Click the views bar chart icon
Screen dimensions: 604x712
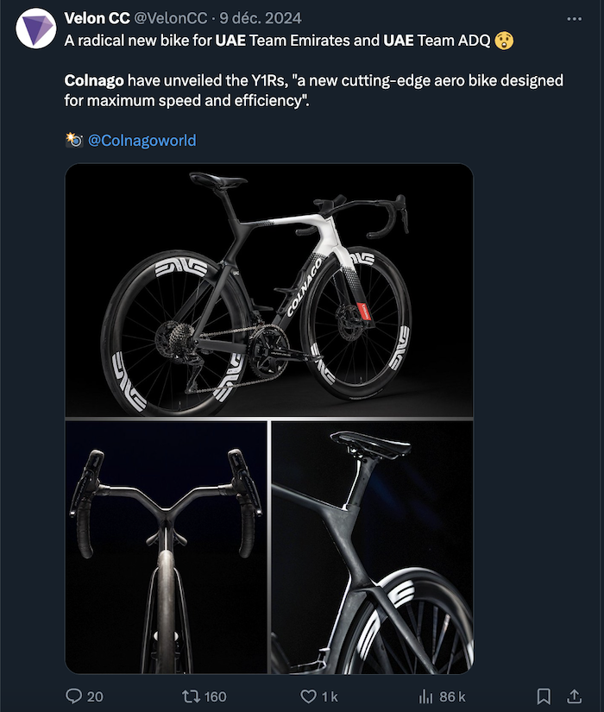pyautogui.click(x=425, y=696)
